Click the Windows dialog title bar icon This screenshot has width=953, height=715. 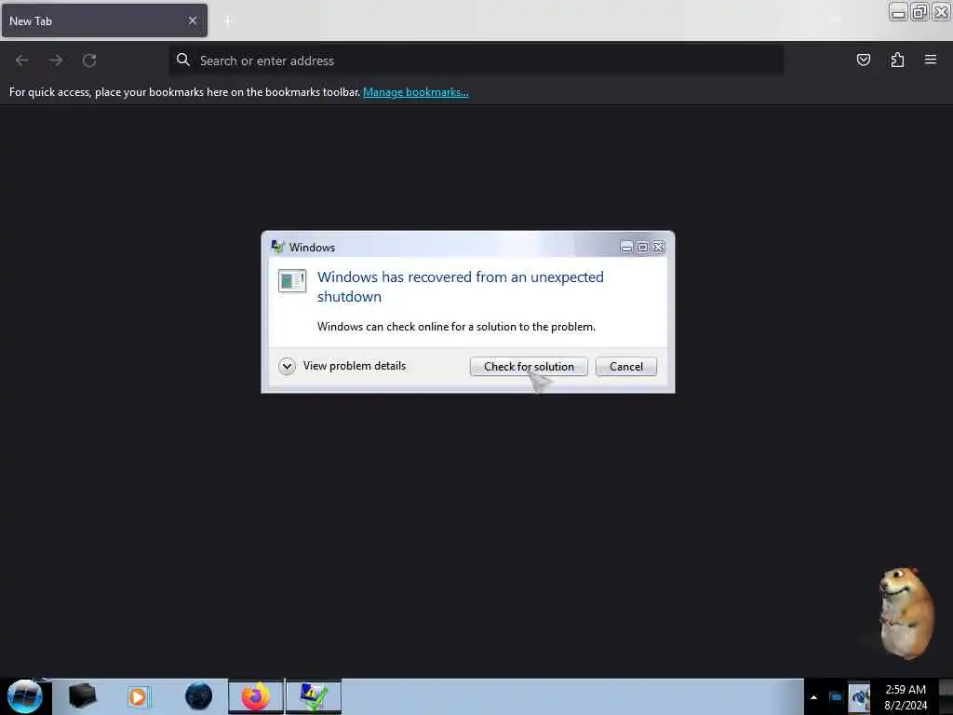coord(277,247)
